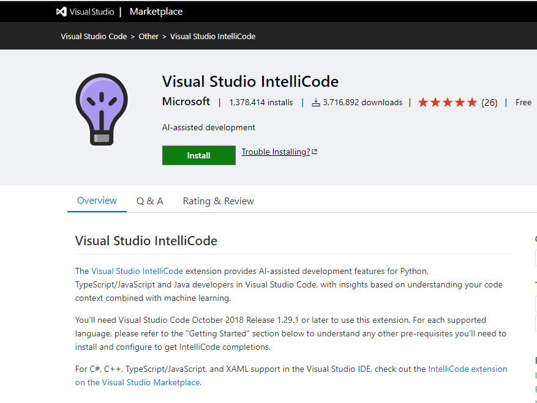Image resolution: width=537 pixels, height=403 pixels.
Task: Click the external link icon after Trouble Installing
Action: 315,152
